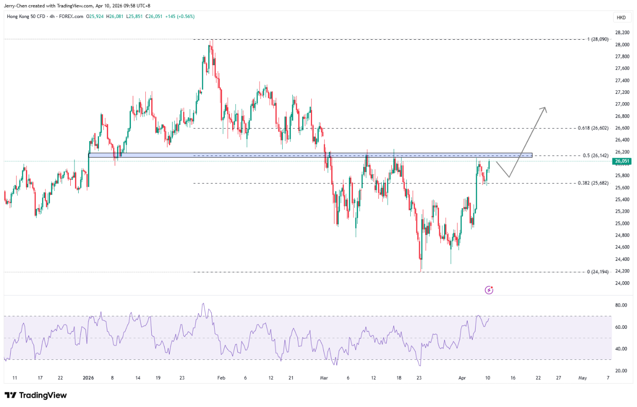The width and height of the screenshot is (637, 407).
Task: Click the Mar marker on the time axis
Action: pyautogui.click(x=324, y=378)
